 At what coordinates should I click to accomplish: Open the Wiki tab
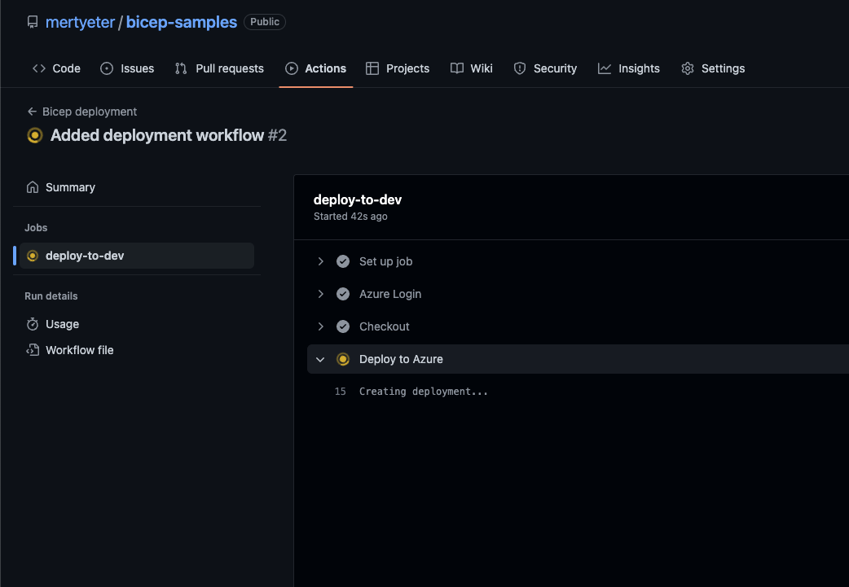472,68
